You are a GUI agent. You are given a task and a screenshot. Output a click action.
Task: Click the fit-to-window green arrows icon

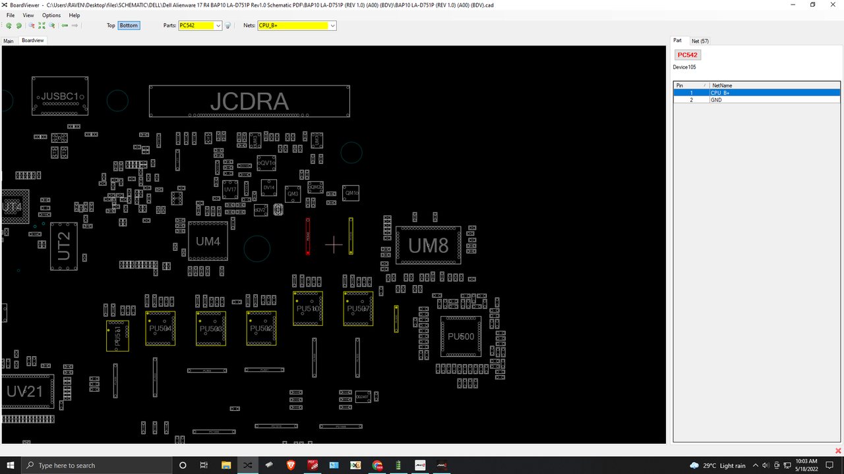(x=42, y=26)
